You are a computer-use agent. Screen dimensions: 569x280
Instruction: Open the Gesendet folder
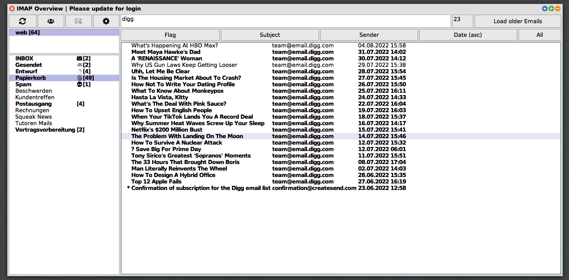[64, 65]
